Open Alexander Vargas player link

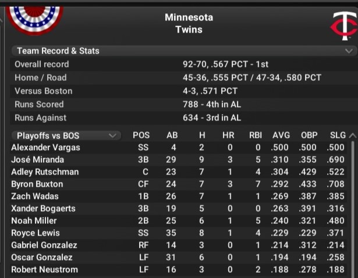click(x=45, y=148)
